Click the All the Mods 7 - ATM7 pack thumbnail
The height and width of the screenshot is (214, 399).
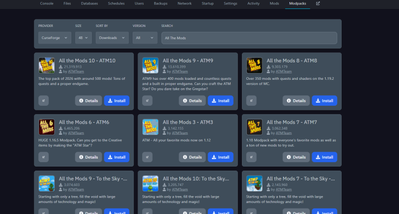click(254, 127)
